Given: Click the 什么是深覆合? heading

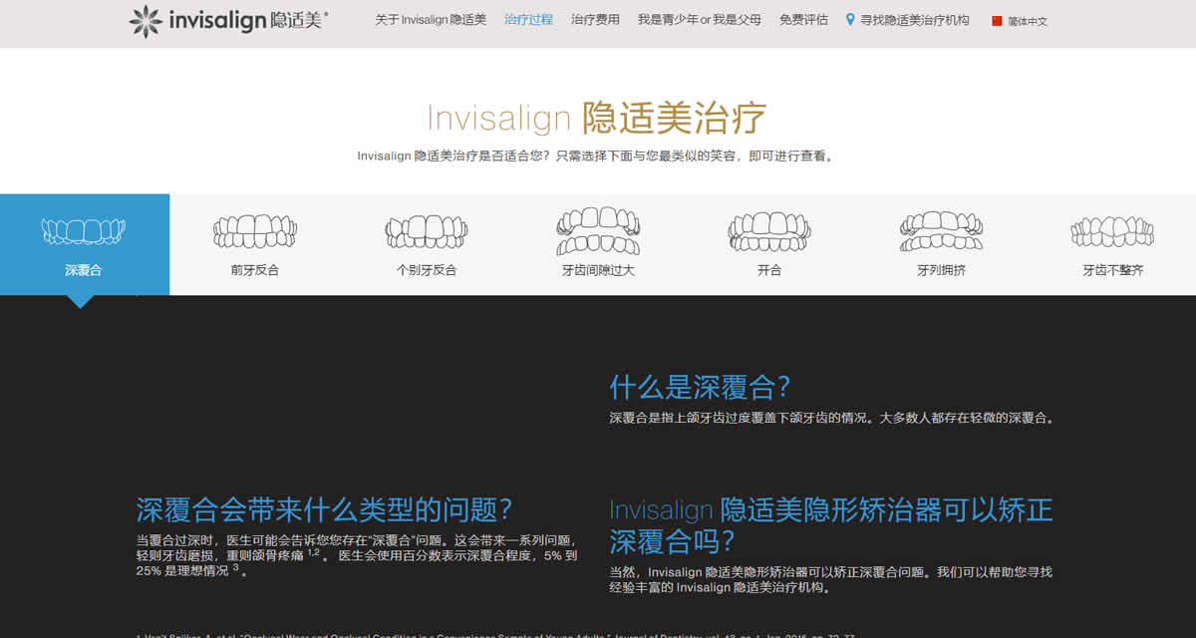Looking at the screenshot, I should click(x=700, y=387).
